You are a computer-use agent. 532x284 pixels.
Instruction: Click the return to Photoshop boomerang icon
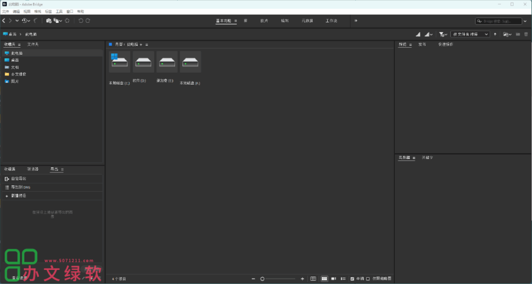coord(35,21)
